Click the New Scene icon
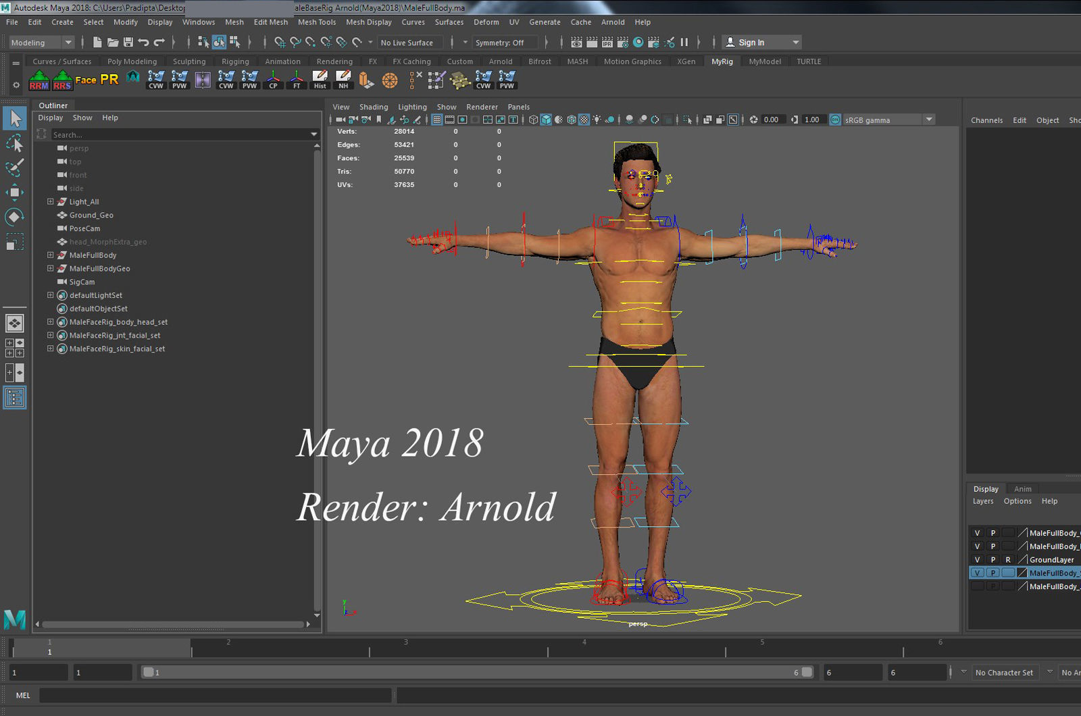This screenshot has height=716, width=1081. pos(97,43)
